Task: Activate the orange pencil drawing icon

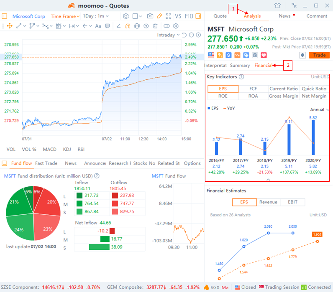Action: click(159, 16)
